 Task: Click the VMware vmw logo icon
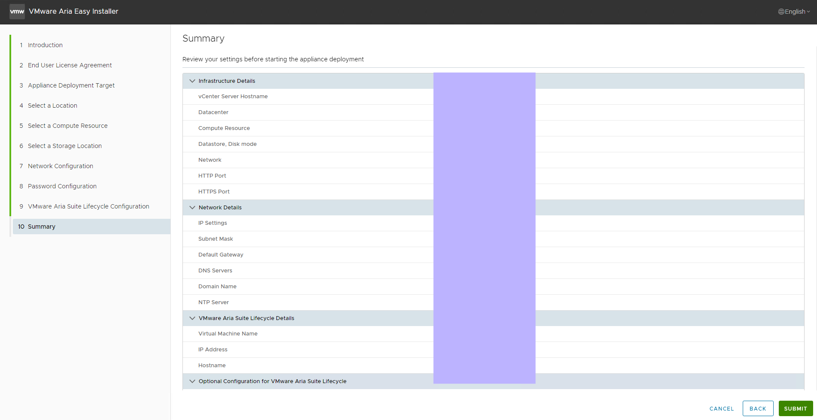pyautogui.click(x=17, y=12)
